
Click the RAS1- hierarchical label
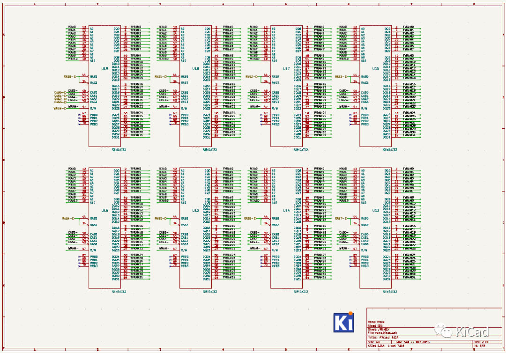[161, 77]
